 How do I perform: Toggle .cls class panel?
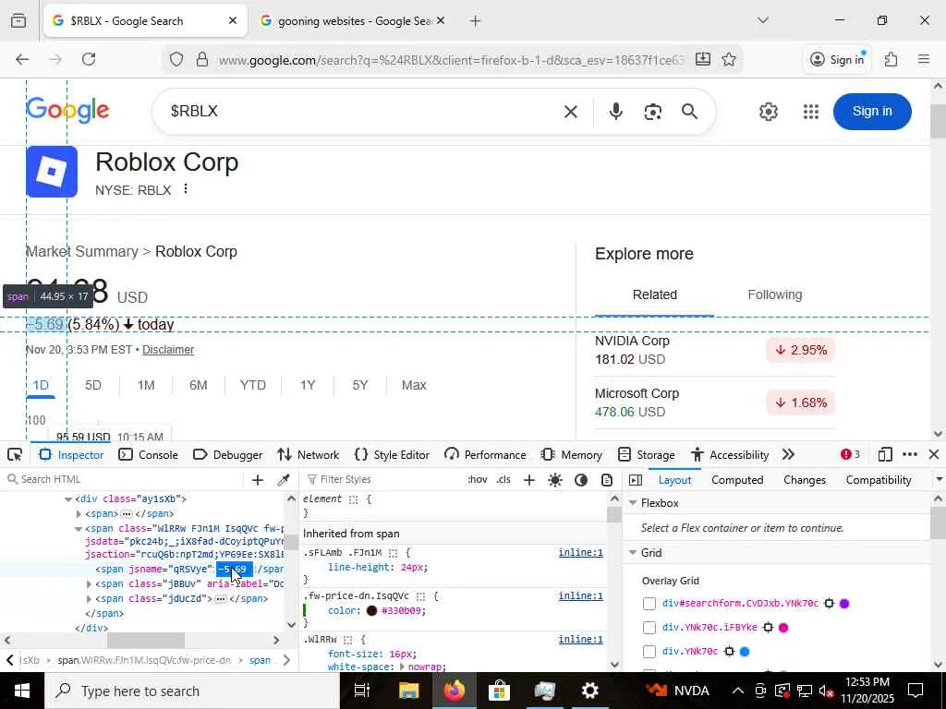[x=503, y=480]
